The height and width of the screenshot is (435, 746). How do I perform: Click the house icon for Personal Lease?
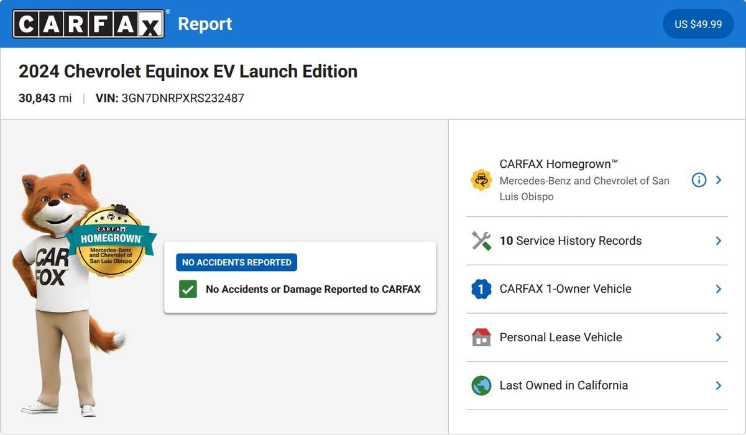[481, 337]
